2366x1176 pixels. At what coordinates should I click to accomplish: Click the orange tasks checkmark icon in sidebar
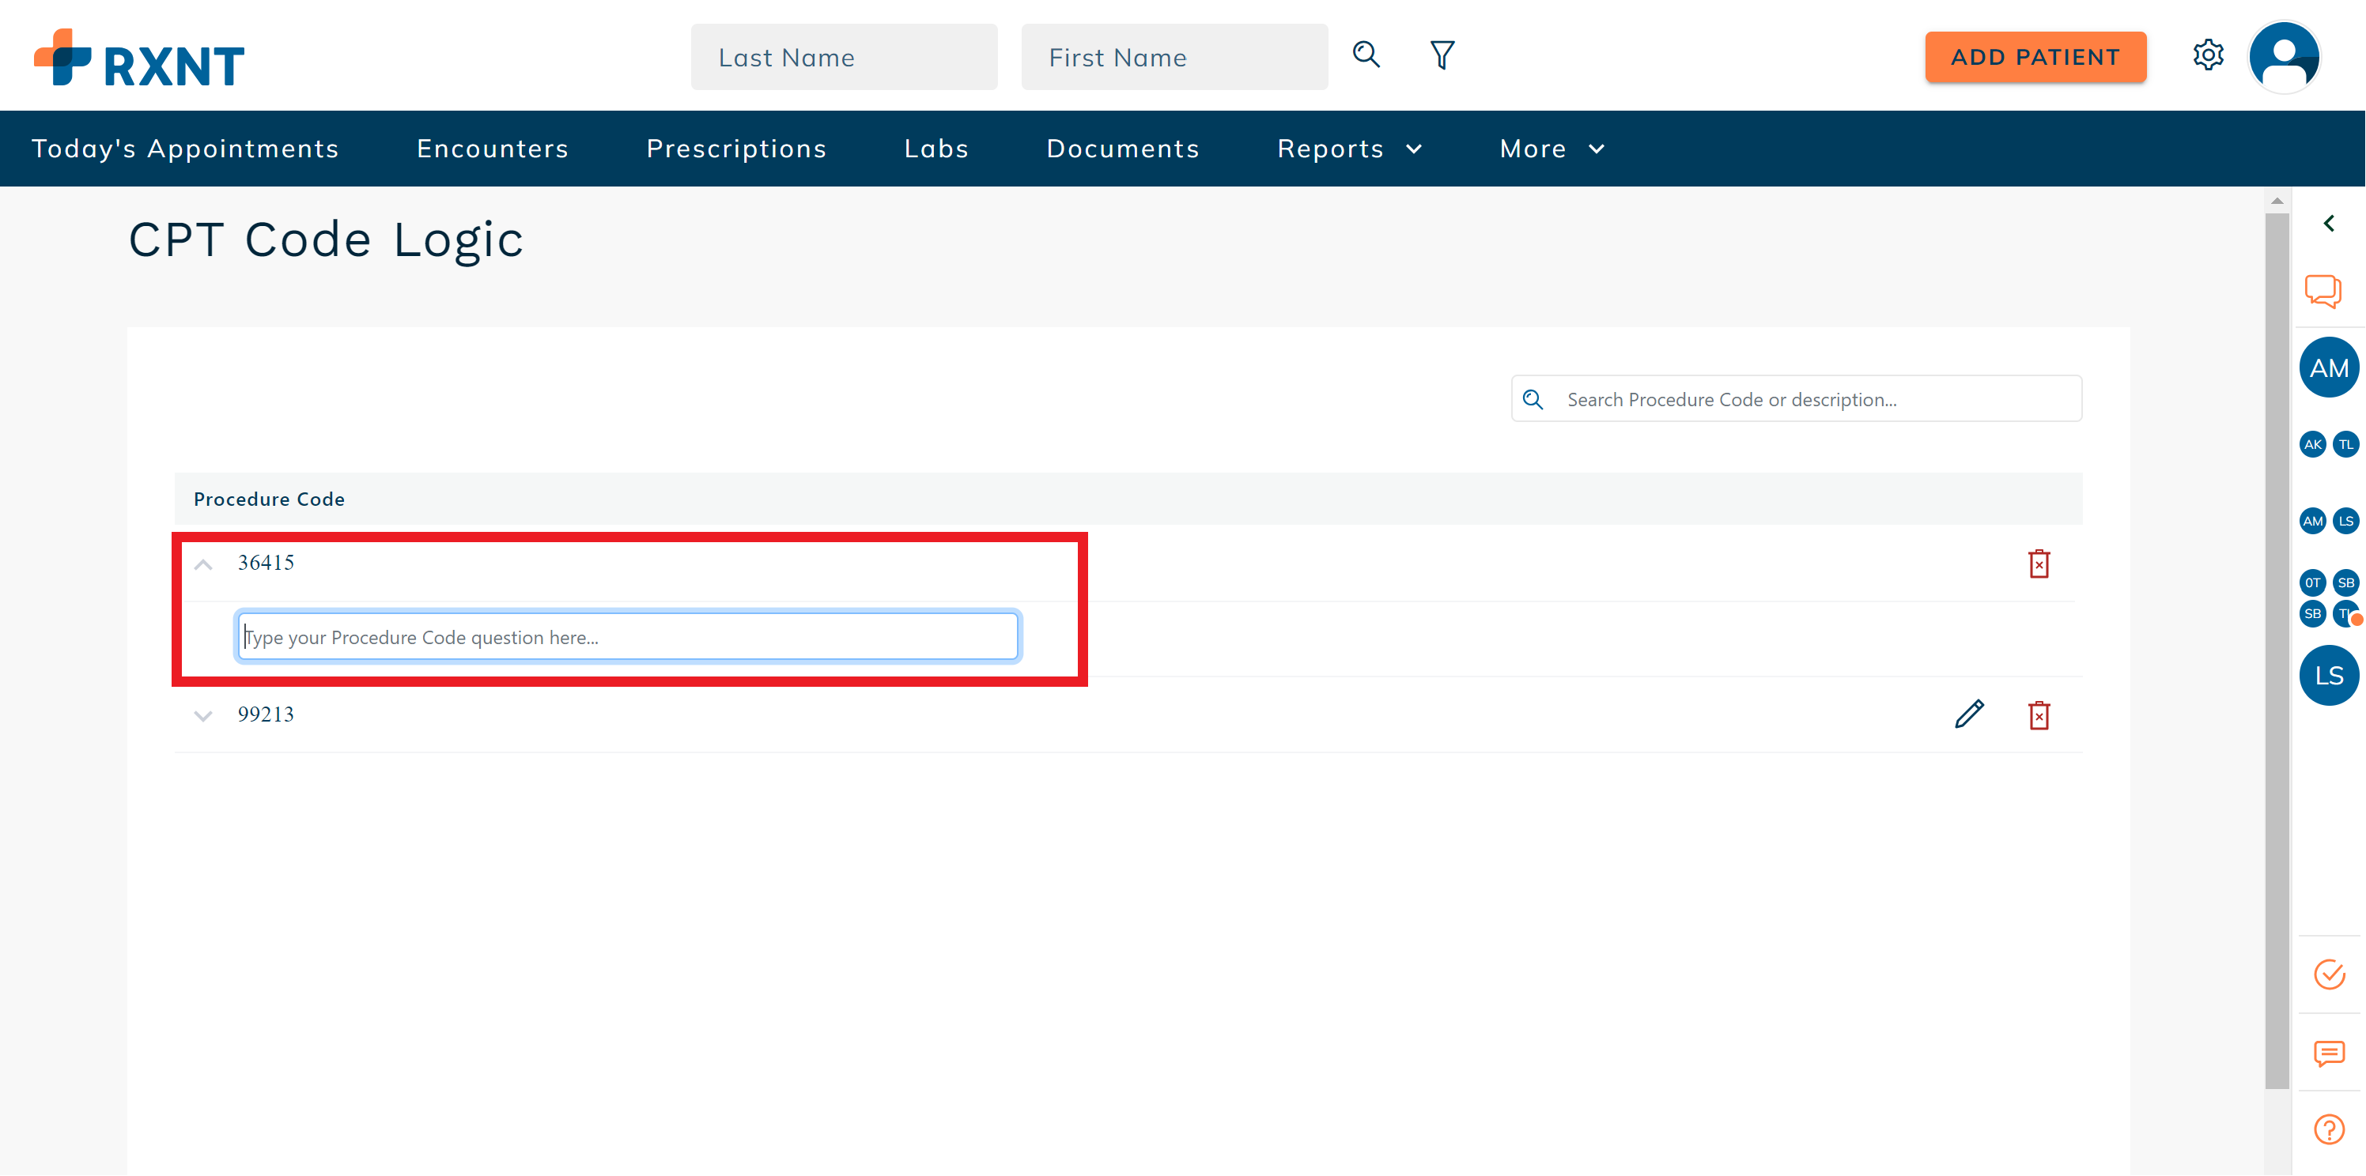click(x=2330, y=975)
